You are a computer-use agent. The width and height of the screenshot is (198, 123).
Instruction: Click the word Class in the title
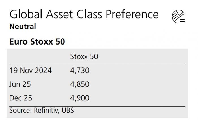(89, 14)
